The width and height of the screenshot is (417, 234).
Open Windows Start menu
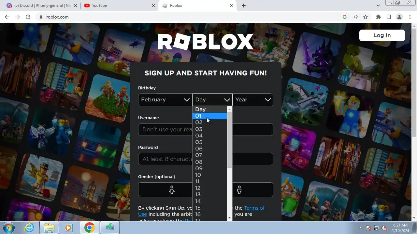[9, 227]
